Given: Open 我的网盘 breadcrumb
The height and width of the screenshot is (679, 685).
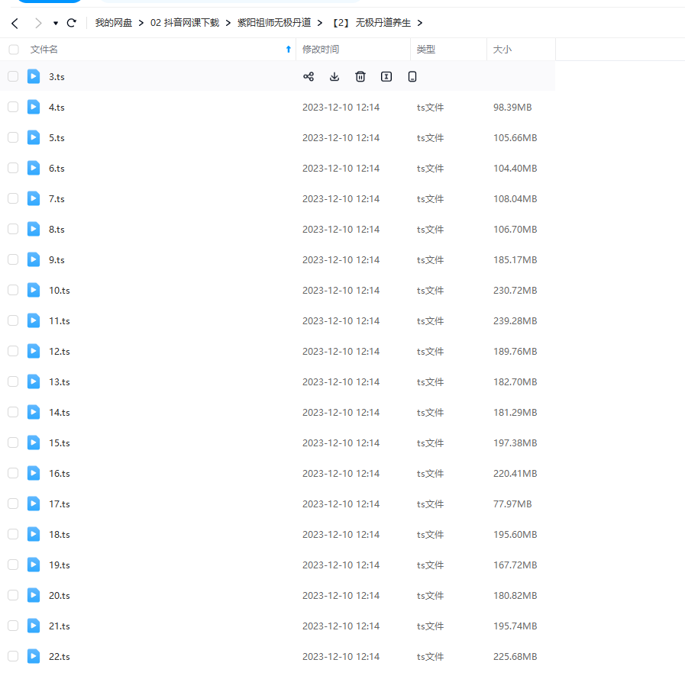Looking at the screenshot, I should (114, 23).
